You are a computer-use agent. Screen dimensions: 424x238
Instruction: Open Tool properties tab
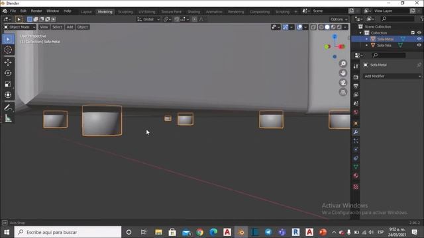coord(356,66)
